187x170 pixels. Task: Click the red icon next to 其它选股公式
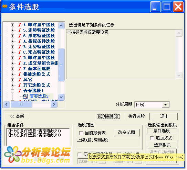pyautogui.click(x=20, y=85)
